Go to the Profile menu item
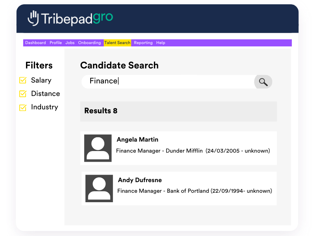Viewport: 315px width, 236px height. pyautogui.click(x=56, y=43)
